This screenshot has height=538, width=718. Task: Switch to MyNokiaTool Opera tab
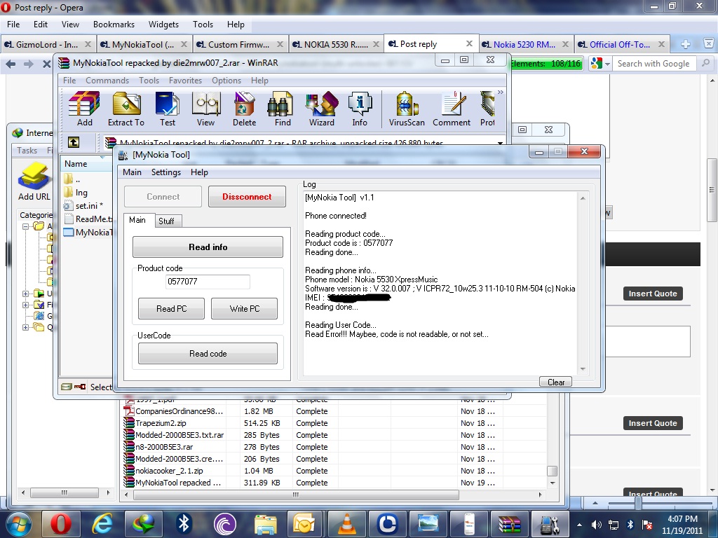pyautogui.click(x=143, y=44)
